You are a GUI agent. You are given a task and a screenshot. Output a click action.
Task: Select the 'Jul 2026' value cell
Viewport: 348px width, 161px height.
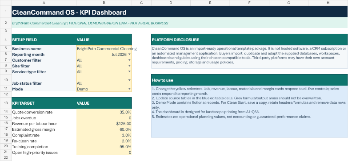tap(104, 54)
